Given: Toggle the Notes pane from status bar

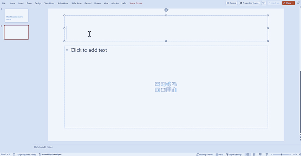Looking at the screenshot, I should 220,154.
